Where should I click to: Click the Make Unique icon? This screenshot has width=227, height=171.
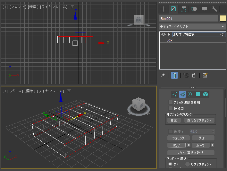click(x=186, y=75)
